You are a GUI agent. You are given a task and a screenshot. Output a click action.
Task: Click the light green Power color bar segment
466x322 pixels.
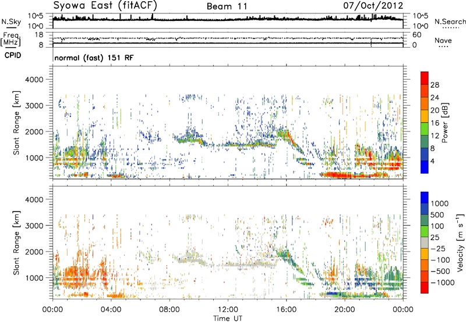point(425,129)
